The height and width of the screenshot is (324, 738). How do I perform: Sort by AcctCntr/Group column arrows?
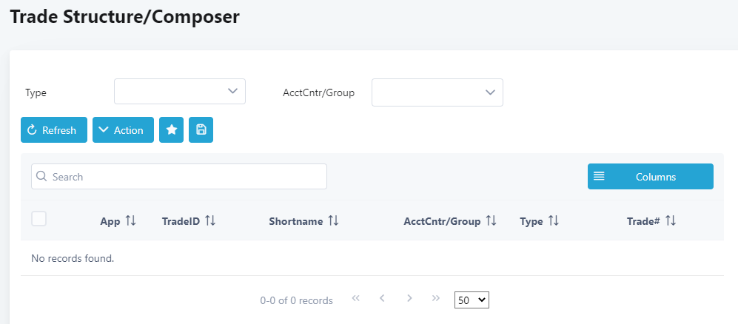[492, 221]
